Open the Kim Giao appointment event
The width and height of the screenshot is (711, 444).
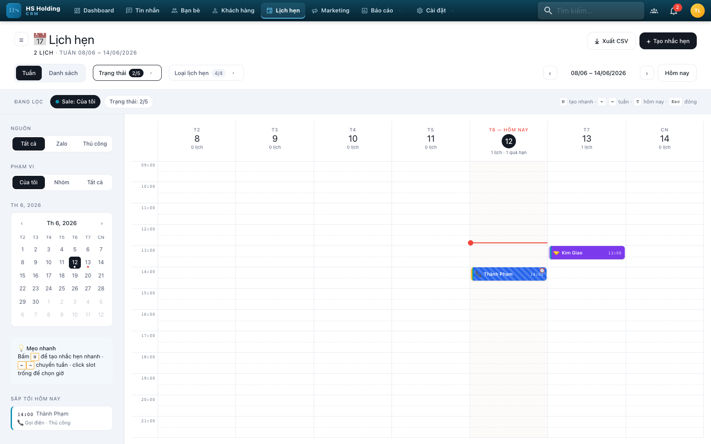click(x=587, y=253)
